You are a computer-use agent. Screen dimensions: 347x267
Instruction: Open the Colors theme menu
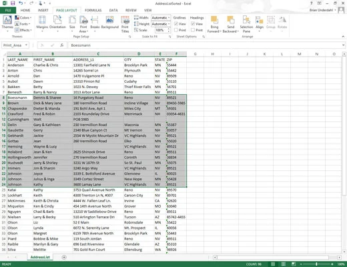[x=23, y=17]
